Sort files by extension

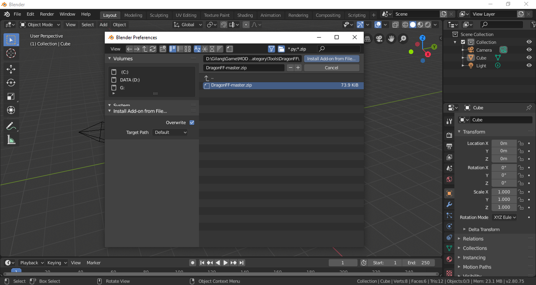[x=205, y=49]
